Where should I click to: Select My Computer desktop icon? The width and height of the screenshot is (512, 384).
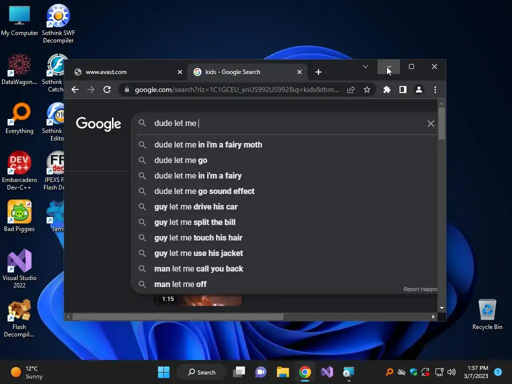[19, 21]
